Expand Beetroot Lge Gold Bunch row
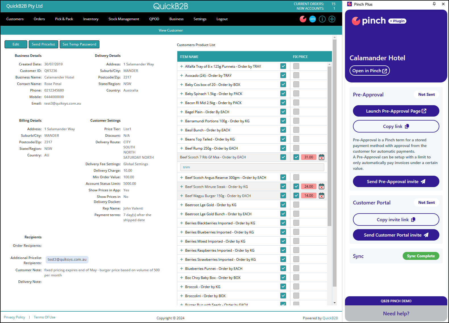 (x=182, y=214)
